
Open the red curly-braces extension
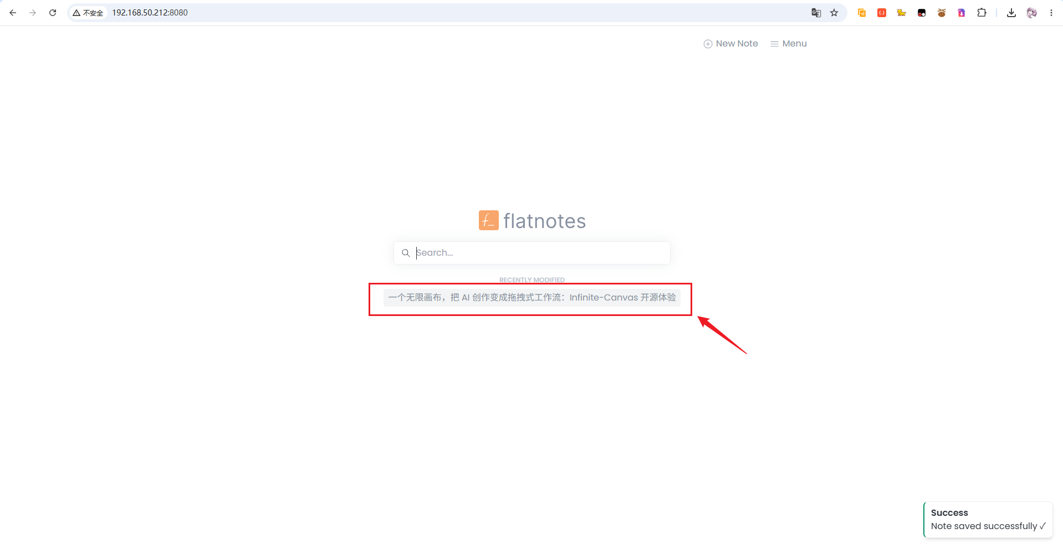[882, 13]
